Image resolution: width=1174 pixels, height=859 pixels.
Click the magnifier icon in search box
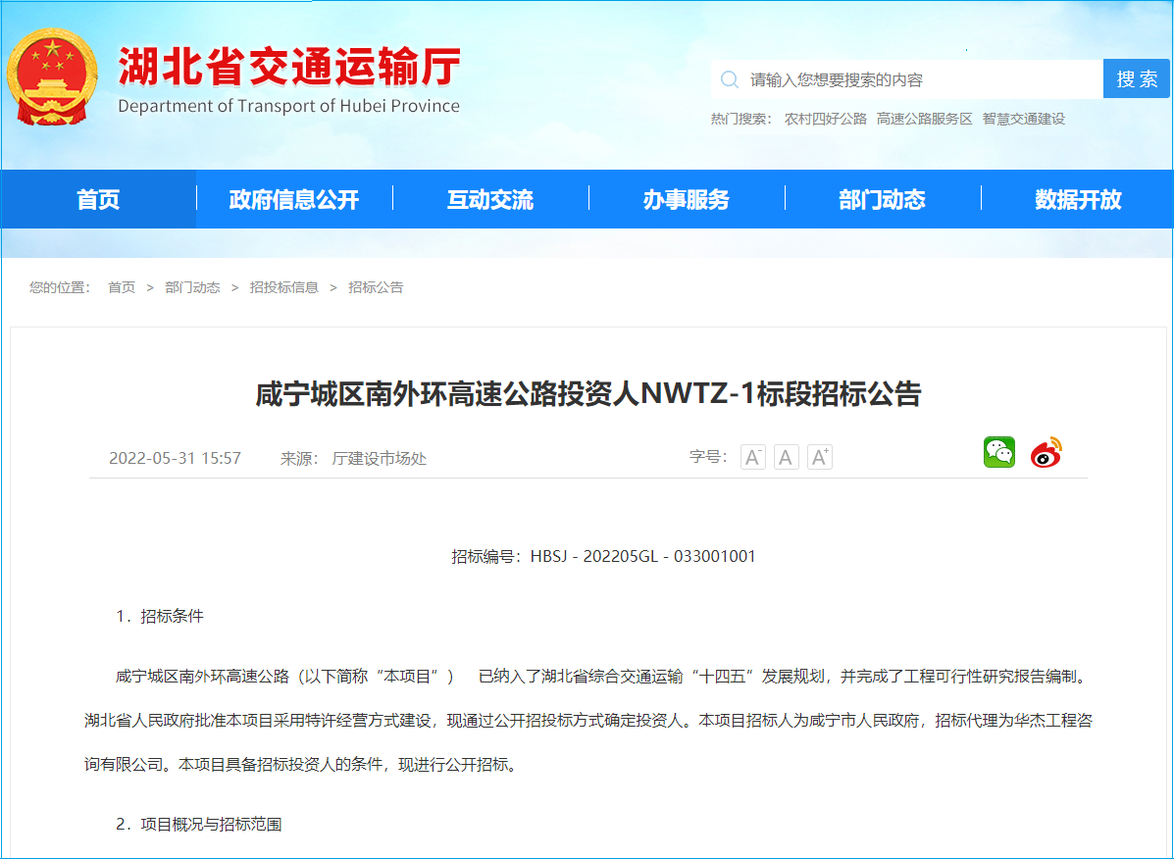click(x=730, y=79)
